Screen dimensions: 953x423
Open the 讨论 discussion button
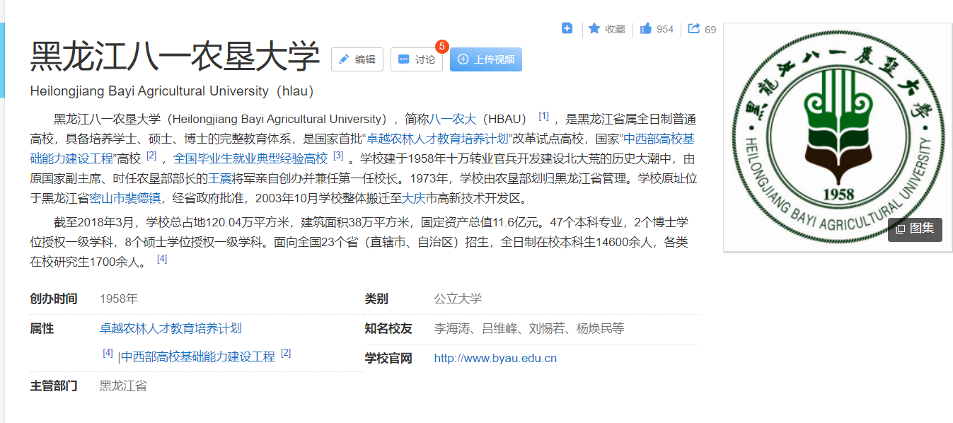pyautogui.click(x=417, y=59)
